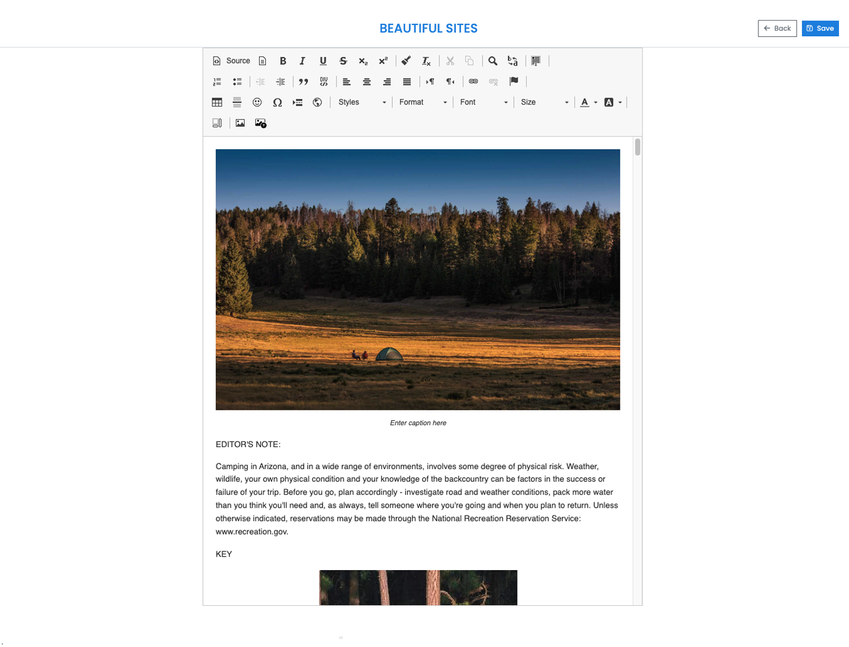Toggle underline formatting
The width and height of the screenshot is (849, 647).
point(323,61)
